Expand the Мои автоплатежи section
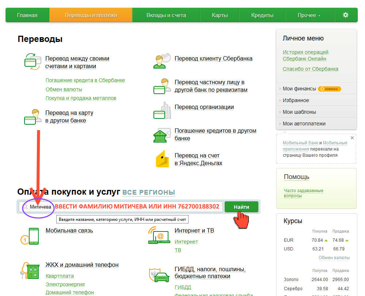 click(304, 124)
